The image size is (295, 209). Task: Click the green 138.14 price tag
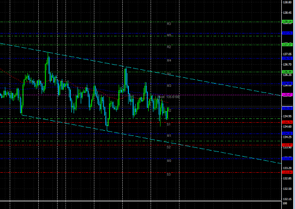coord(287,22)
